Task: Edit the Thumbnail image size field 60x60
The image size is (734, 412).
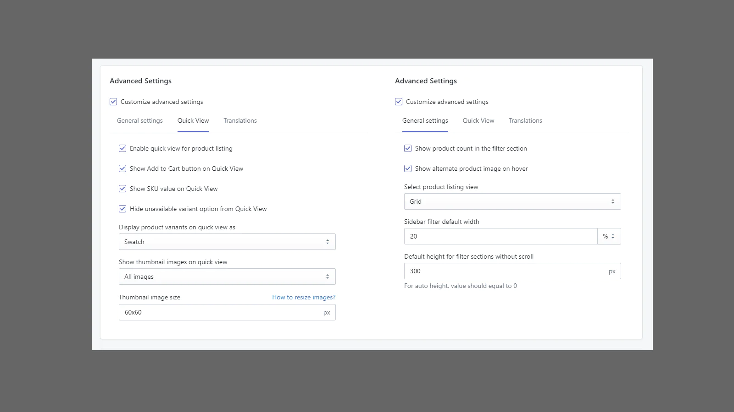Action: tap(227, 312)
